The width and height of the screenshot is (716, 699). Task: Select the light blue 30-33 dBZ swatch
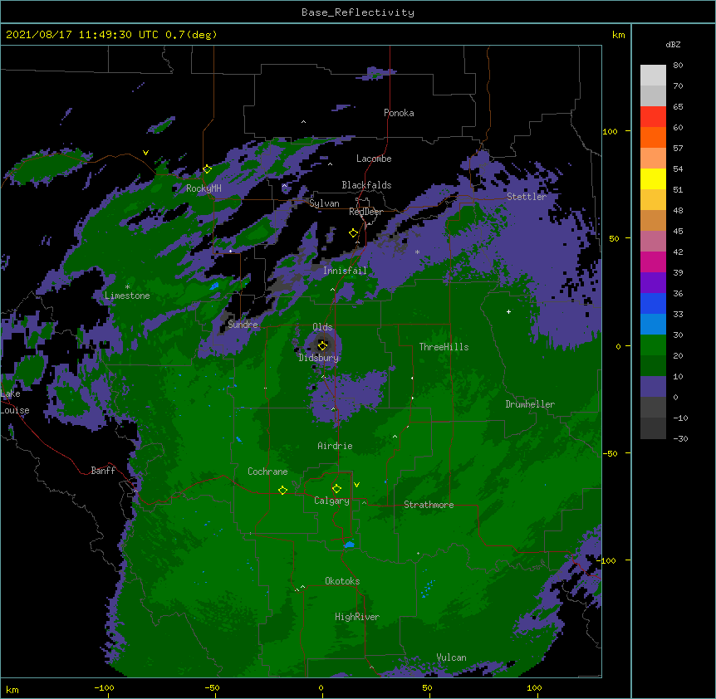click(x=653, y=324)
